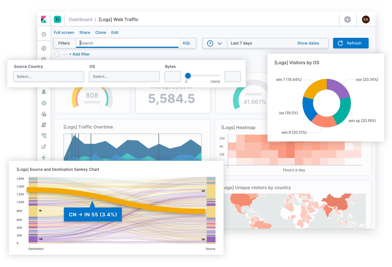Image resolution: width=392 pixels, height=267 pixels.
Task: Click the ios (19.5%) label
Action: coord(289,113)
